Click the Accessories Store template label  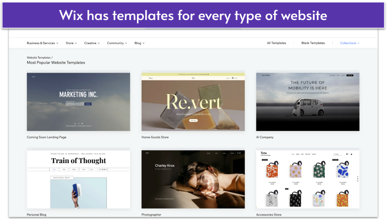[269, 215]
